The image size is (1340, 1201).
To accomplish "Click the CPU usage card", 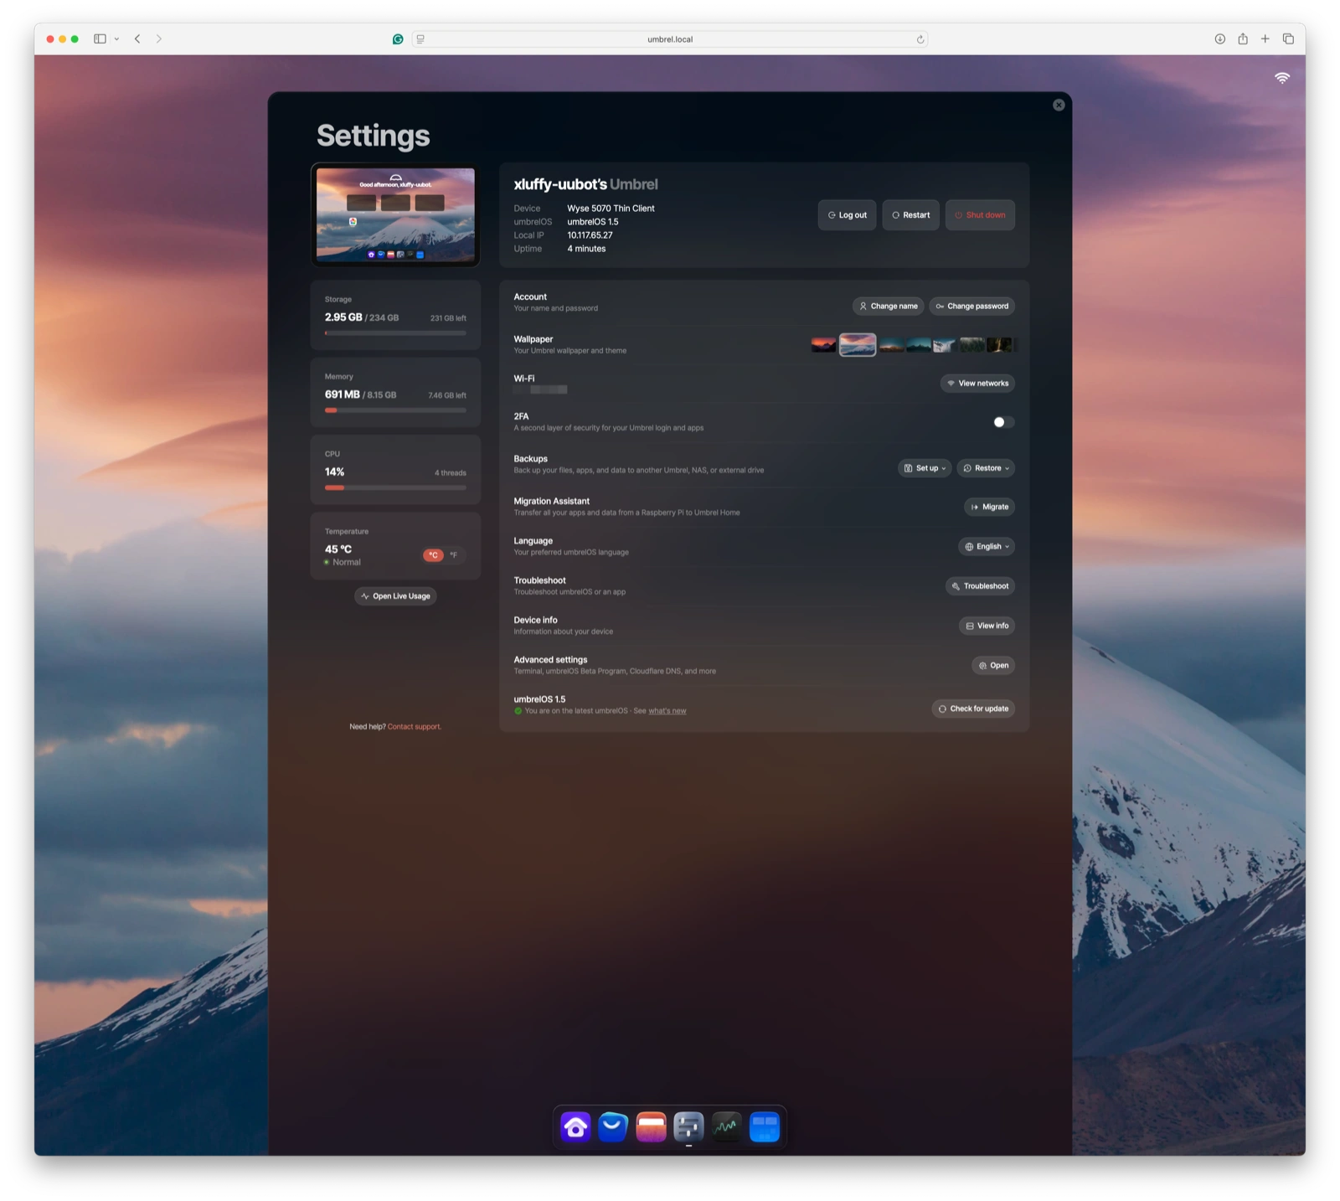I will point(395,470).
